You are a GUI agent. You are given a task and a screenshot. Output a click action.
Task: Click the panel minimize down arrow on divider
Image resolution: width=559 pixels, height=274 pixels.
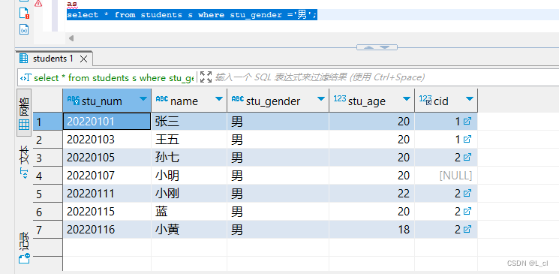(x=384, y=47)
